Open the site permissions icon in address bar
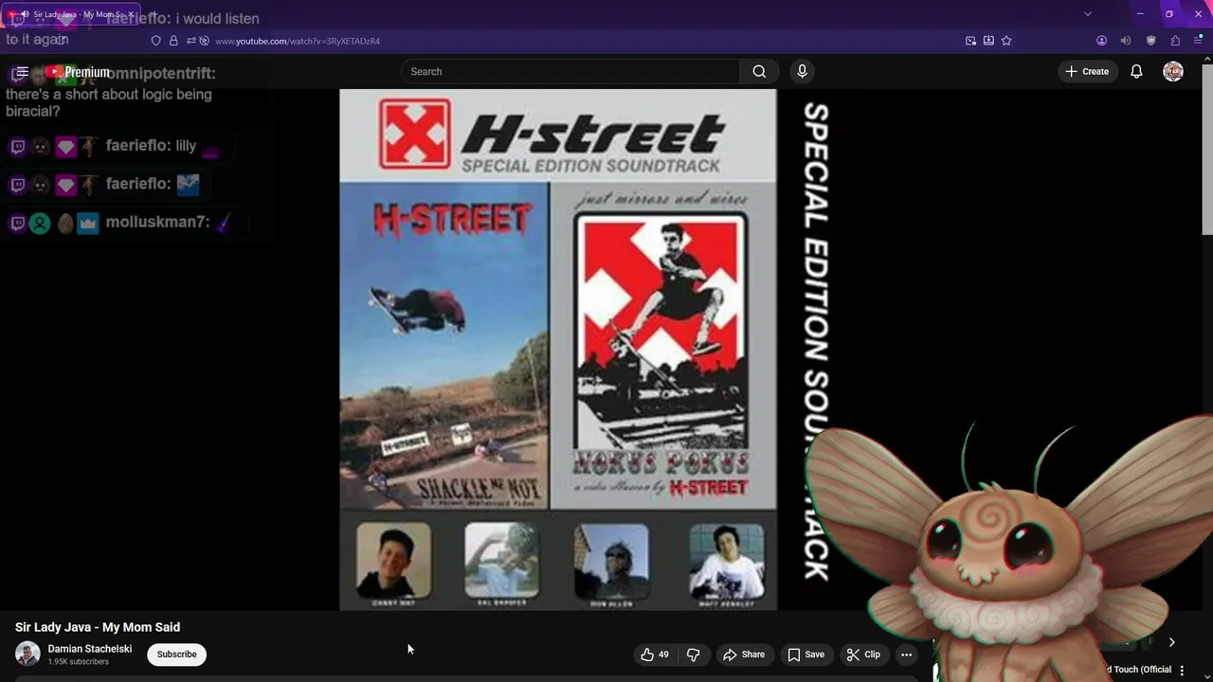Viewport: 1213px width, 682px height. click(x=190, y=41)
